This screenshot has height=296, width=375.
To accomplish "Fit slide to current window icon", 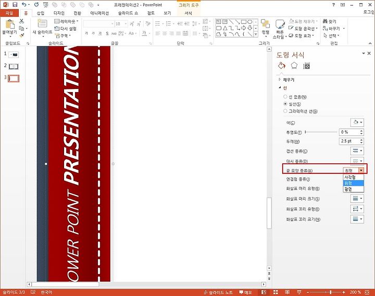I will 367,292.
